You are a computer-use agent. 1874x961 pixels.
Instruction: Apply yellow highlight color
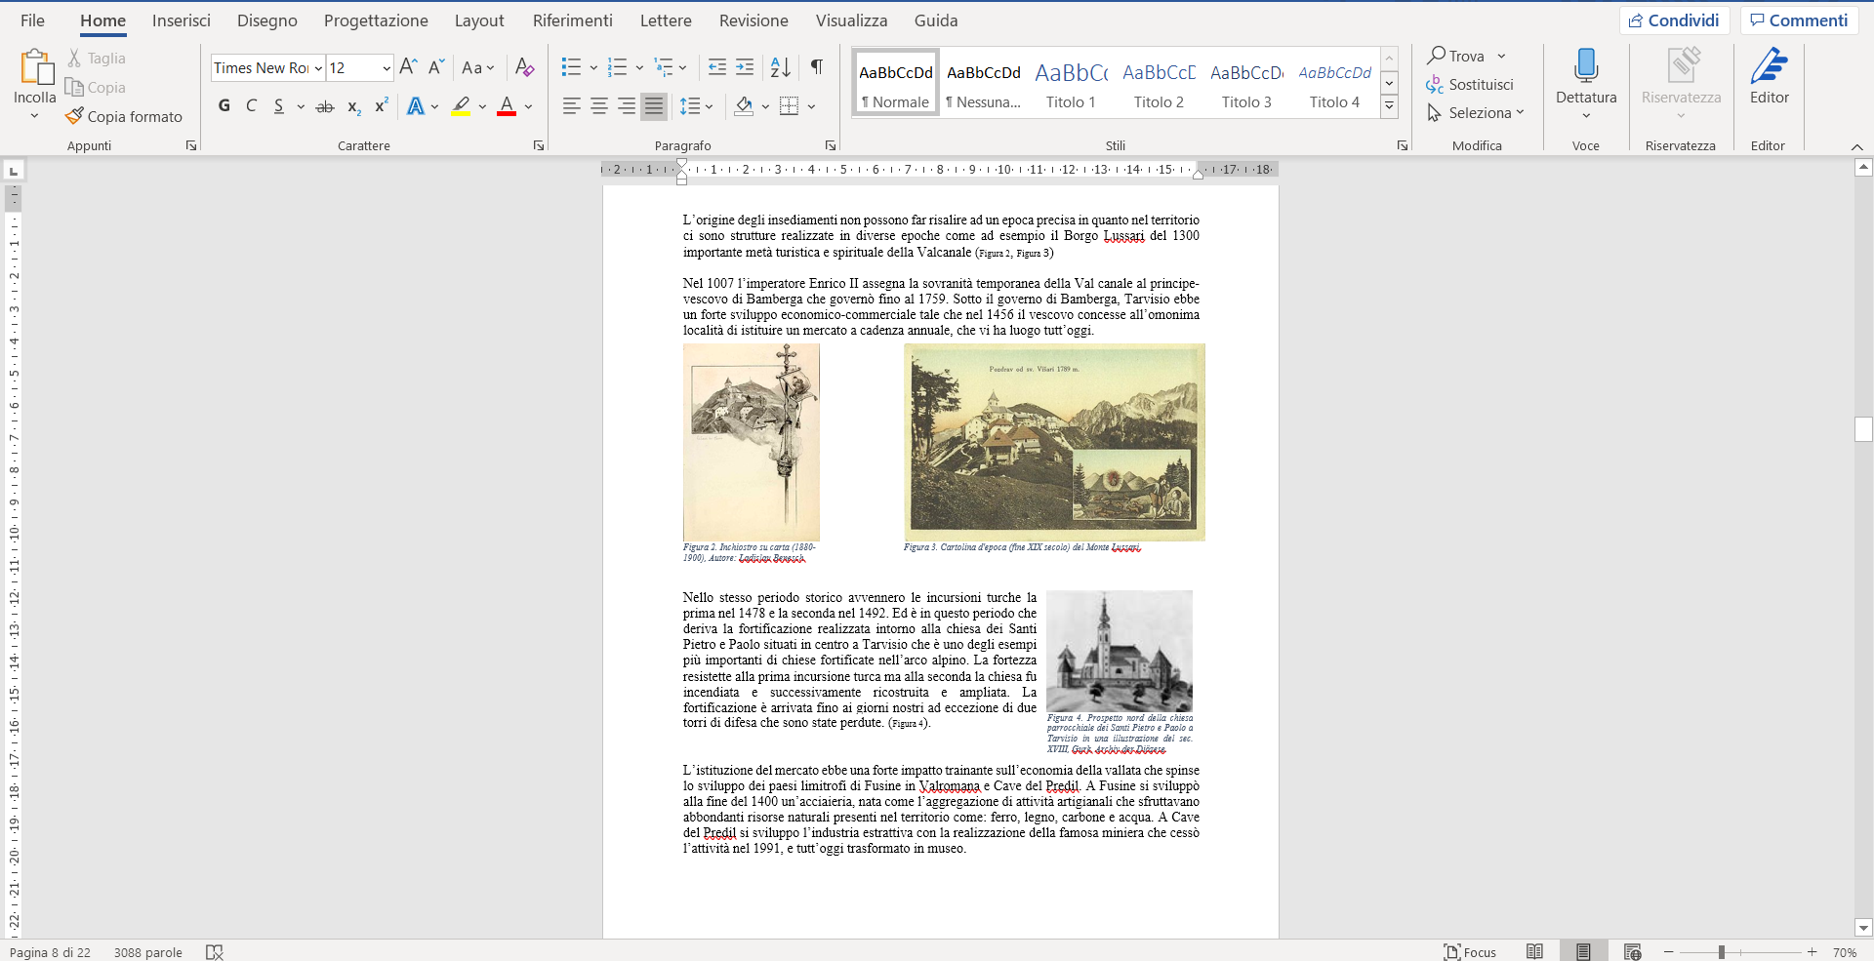pyautogui.click(x=461, y=114)
